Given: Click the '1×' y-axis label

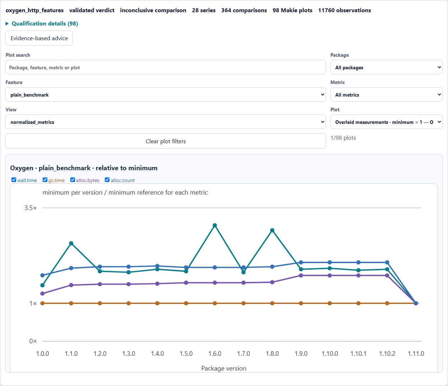Looking at the screenshot, I should point(33,303).
